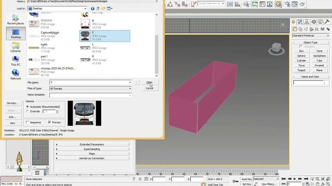Open Edit Named Selection Sets

click(193, 4)
